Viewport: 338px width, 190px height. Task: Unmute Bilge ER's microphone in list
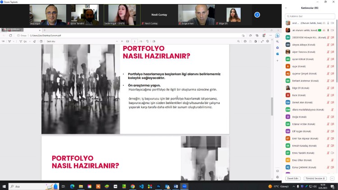click(328, 88)
